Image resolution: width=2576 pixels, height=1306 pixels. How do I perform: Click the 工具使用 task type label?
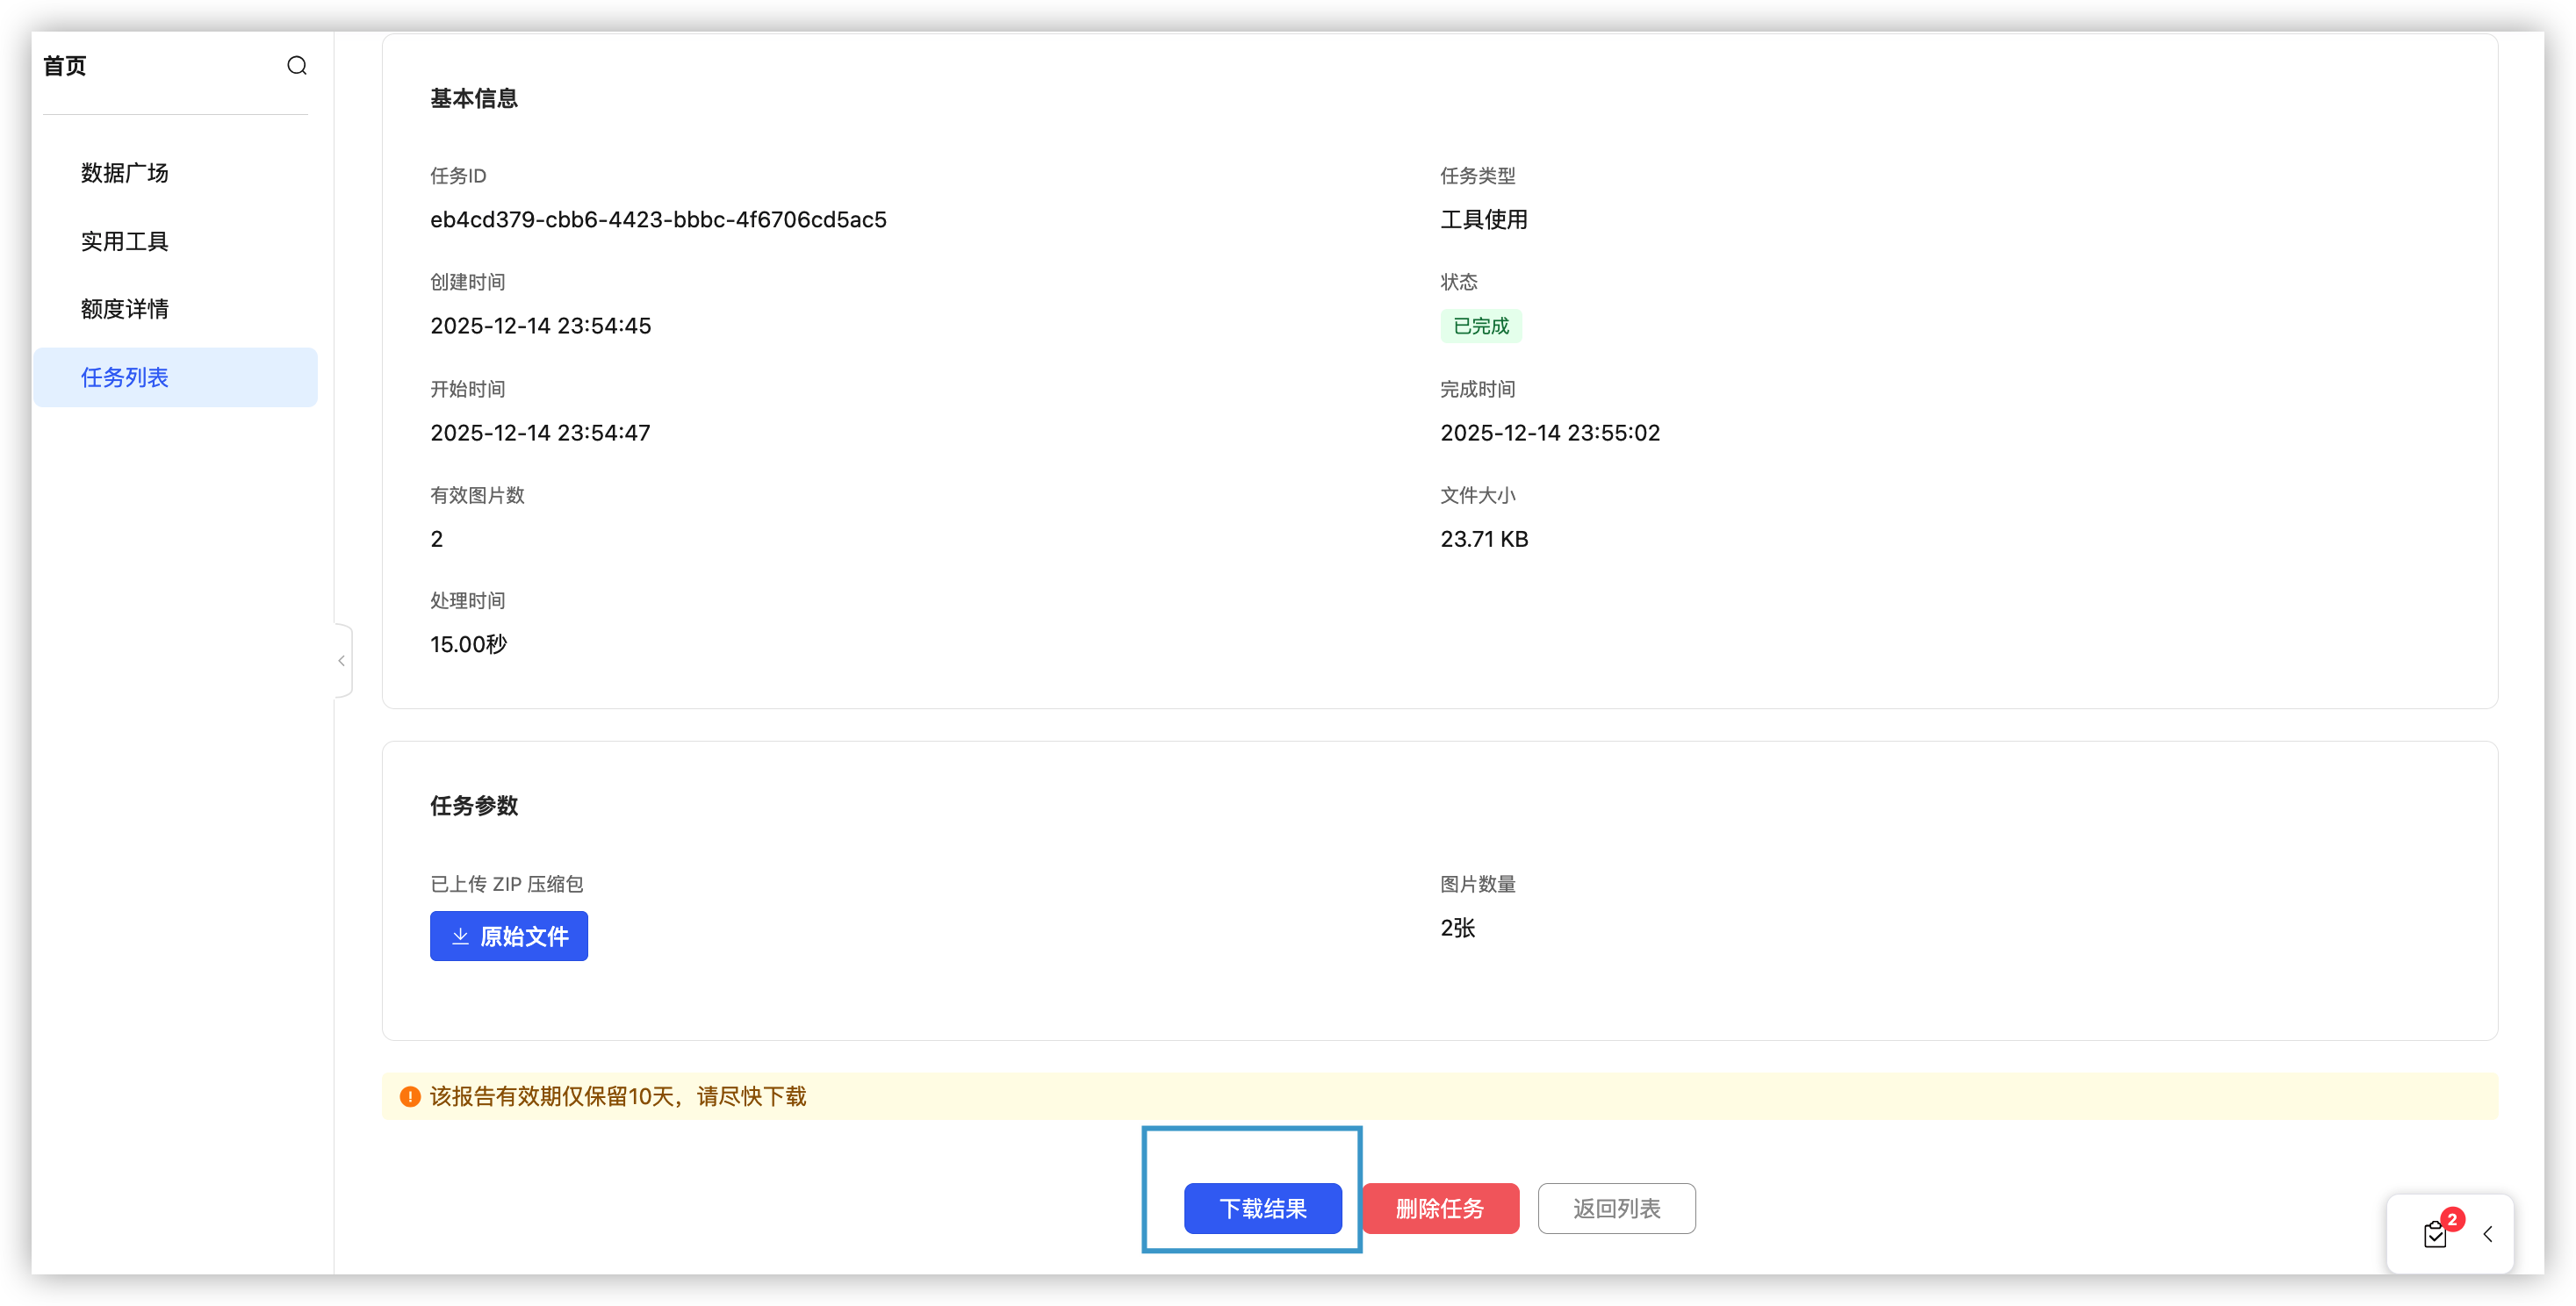1484,219
